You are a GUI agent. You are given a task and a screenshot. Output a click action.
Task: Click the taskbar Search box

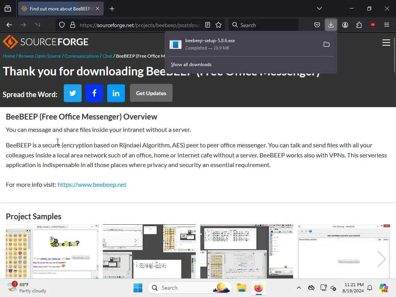[x=190, y=288]
